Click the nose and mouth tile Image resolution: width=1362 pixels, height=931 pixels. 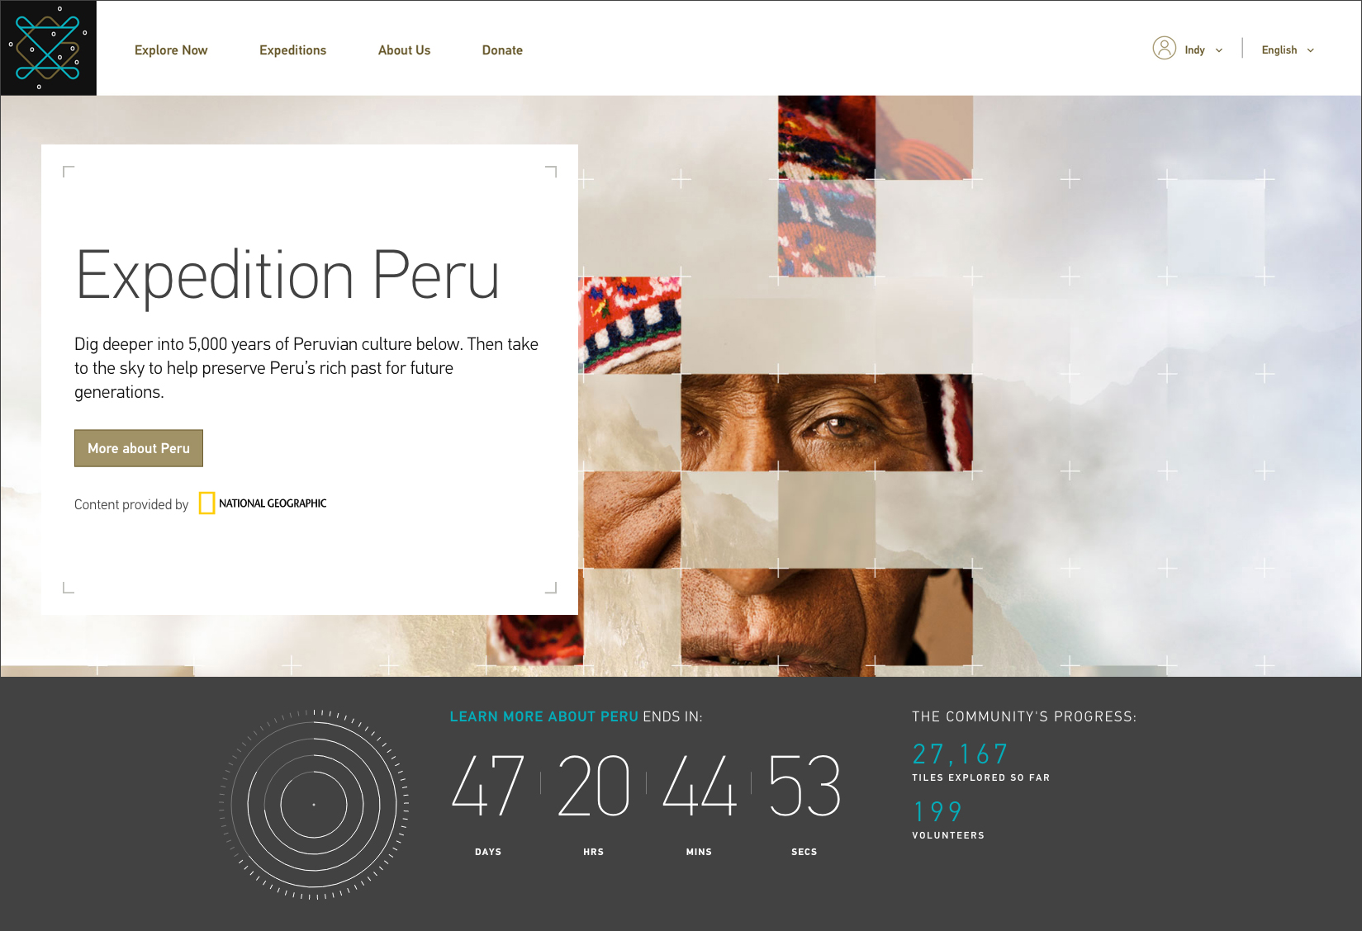826,617
